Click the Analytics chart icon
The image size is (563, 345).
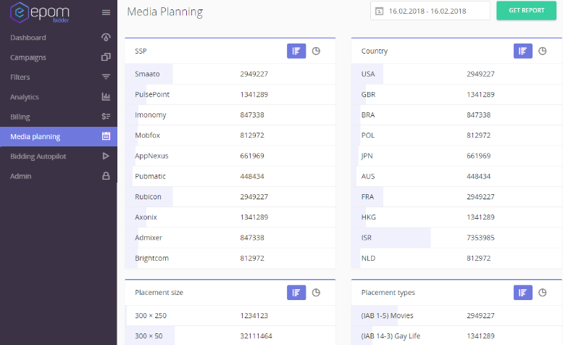tap(106, 96)
